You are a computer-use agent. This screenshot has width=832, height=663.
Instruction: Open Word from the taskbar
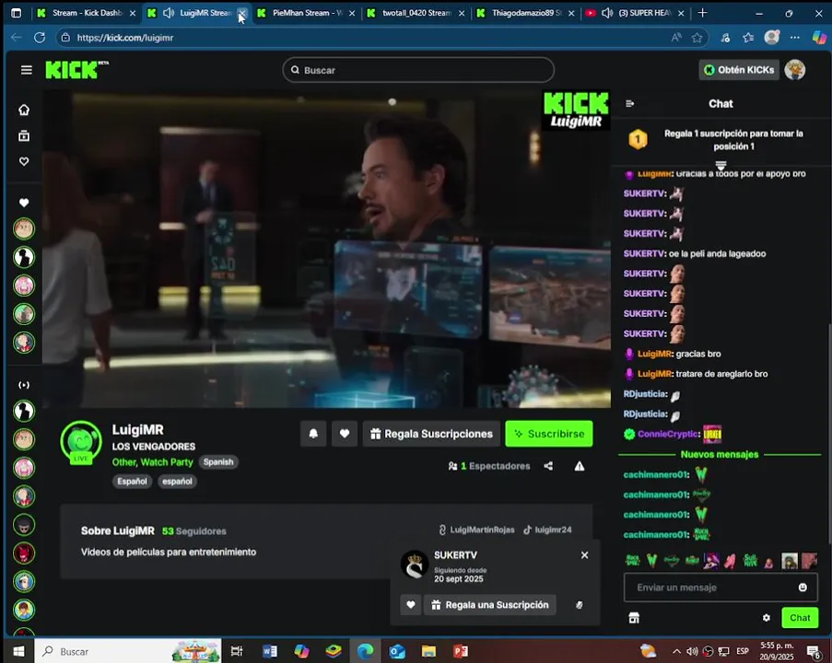[x=270, y=651]
